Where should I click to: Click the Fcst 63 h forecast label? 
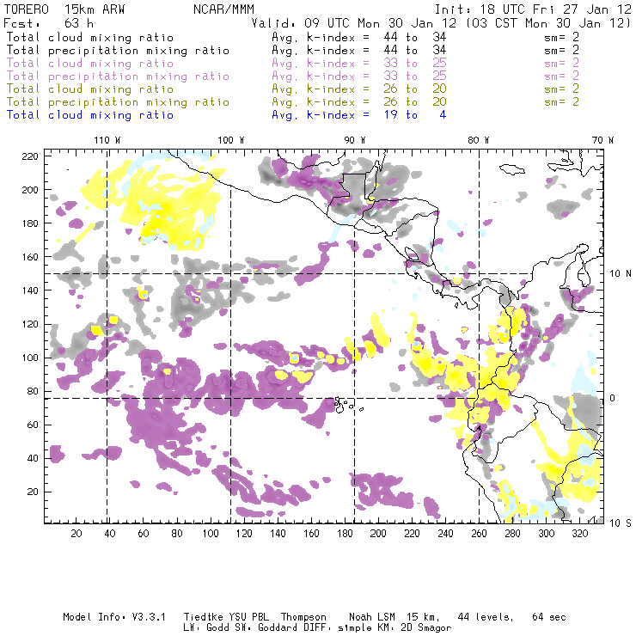(x=41, y=24)
